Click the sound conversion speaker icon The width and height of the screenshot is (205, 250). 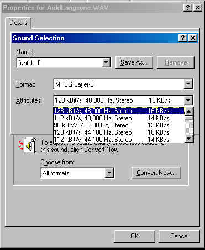coord(28,146)
